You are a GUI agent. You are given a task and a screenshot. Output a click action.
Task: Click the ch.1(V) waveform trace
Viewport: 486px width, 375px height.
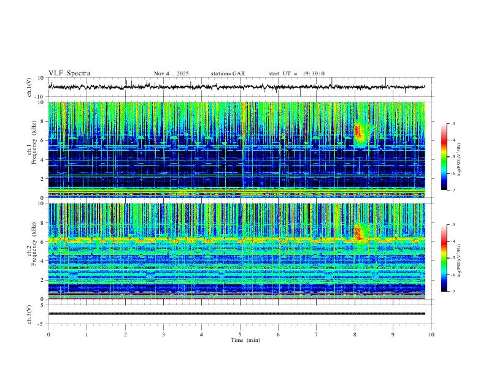(236, 87)
